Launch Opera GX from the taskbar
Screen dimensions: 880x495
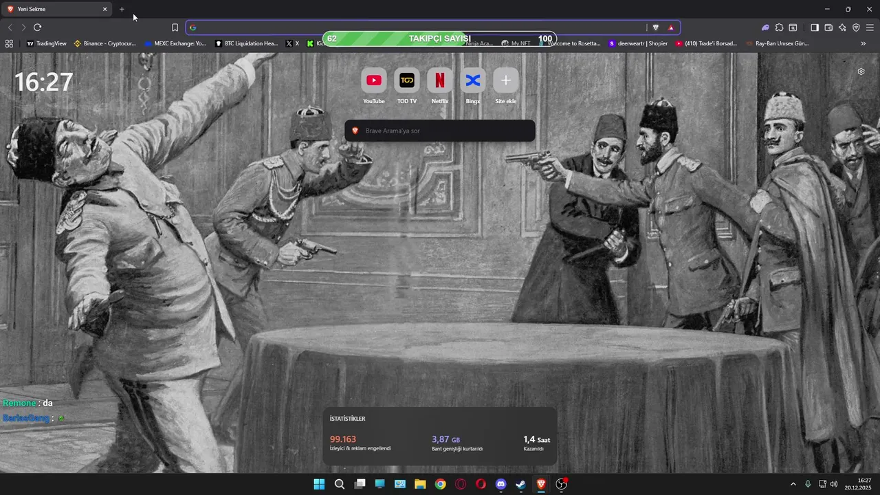[x=461, y=484]
